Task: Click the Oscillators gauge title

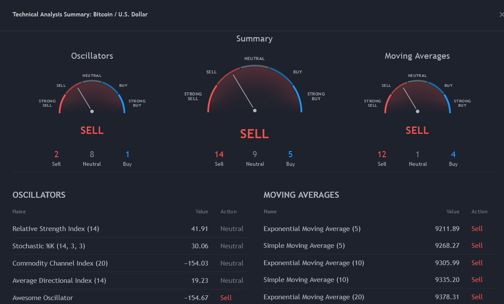Action: pos(92,56)
